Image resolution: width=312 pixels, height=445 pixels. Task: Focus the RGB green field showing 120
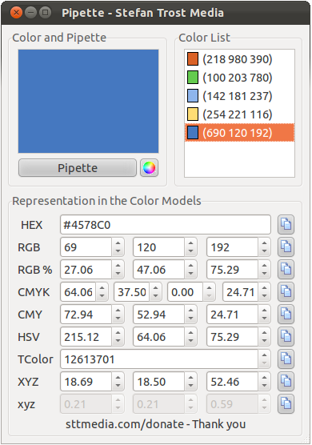pyautogui.click(x=159, y=247)
